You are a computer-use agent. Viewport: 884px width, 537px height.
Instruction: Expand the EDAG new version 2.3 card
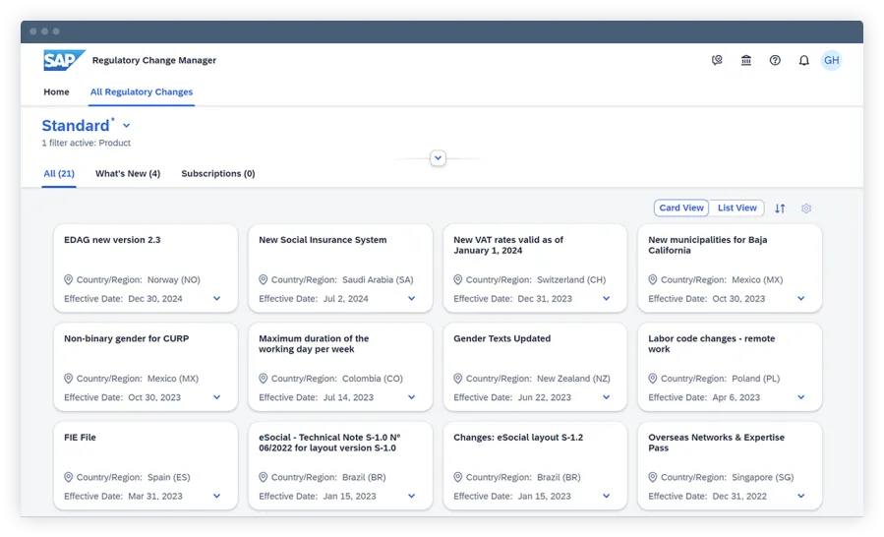coord(217,299)
